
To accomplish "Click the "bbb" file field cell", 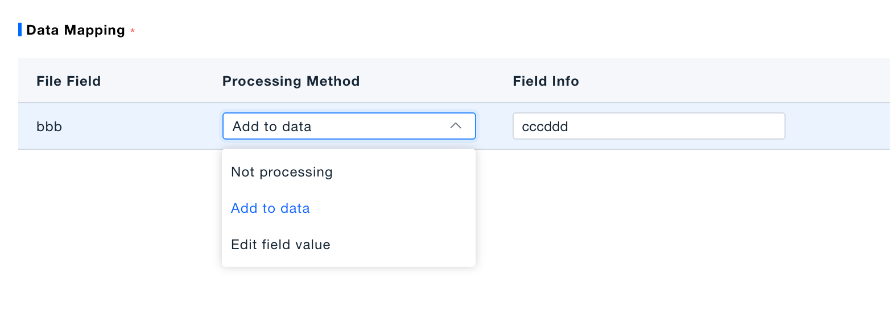I will [x=49, y=126].
